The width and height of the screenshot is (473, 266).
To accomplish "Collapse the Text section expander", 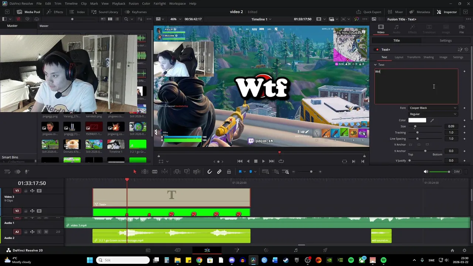I will pos(375,65).
